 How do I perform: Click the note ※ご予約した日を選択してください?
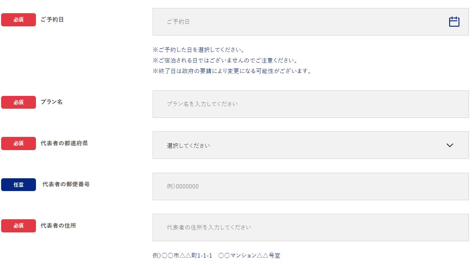point(199,50)
